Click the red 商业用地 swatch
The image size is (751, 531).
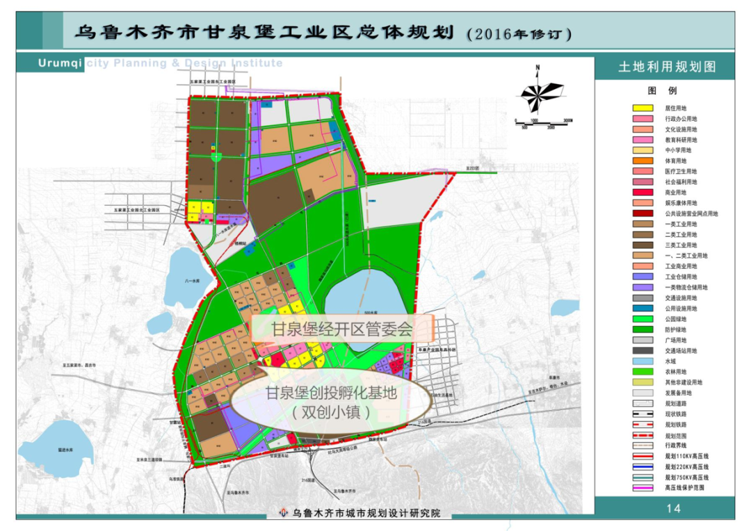pyautogui.click(x=643, y=193)
